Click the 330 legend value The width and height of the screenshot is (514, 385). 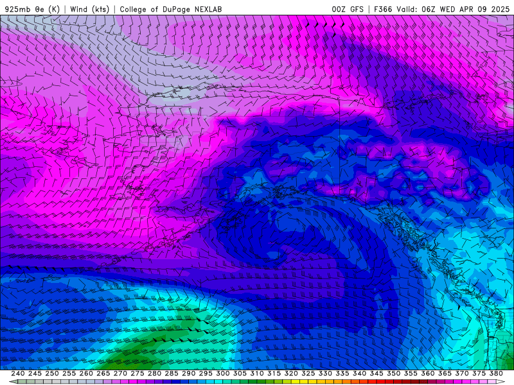pos(325,373)
